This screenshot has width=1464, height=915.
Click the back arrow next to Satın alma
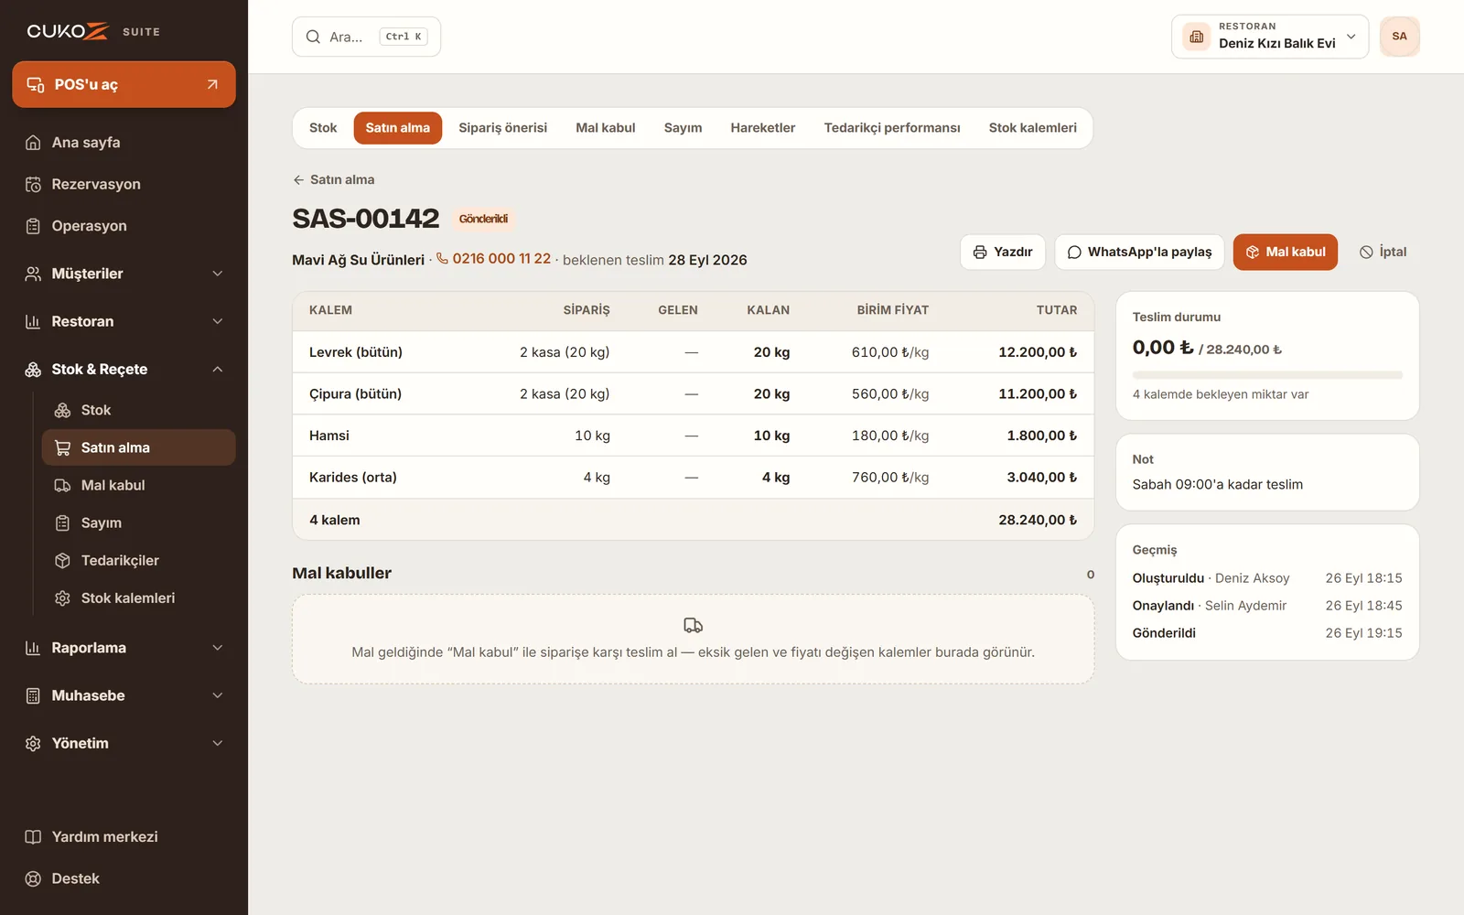tap(298, 180)
